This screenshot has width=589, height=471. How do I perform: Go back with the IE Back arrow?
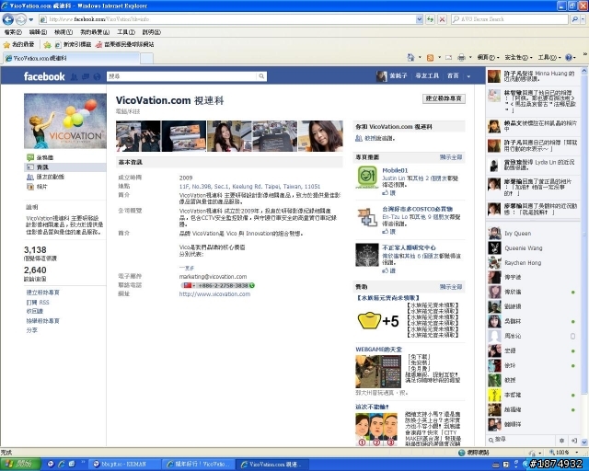8,19
